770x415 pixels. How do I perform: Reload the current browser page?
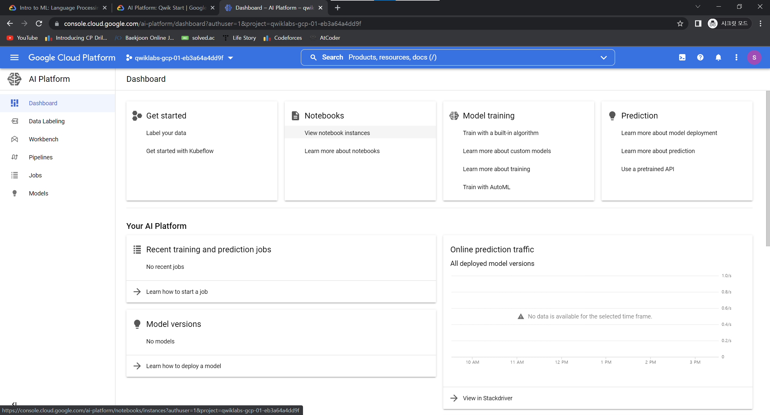(x=39, y=23)
